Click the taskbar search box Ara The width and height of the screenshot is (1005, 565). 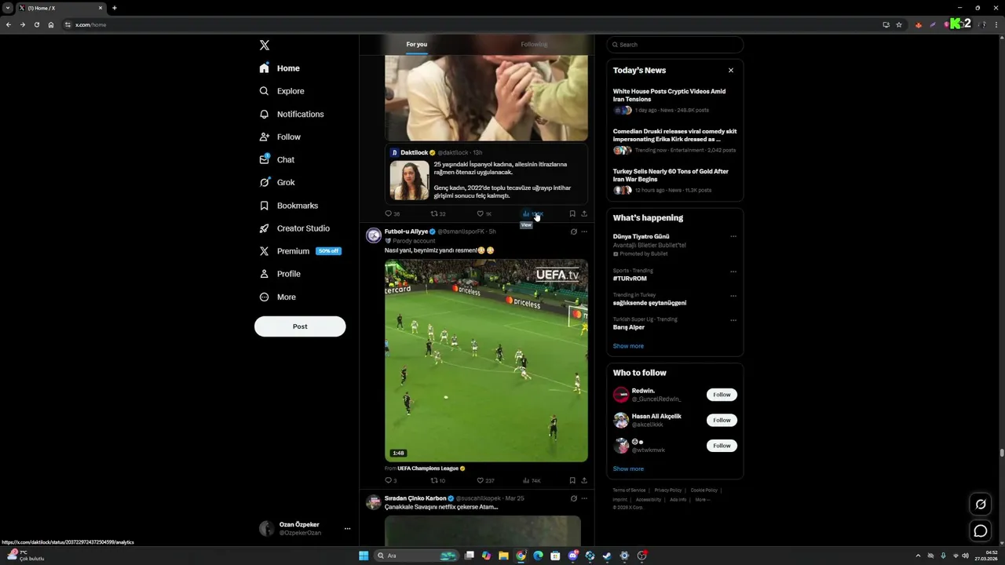click(415, 556)
